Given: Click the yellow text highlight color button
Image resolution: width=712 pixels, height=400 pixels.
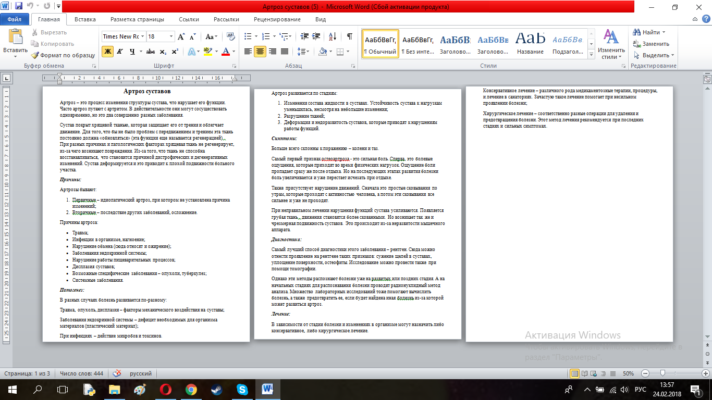Looking at the screenshot, I should 207,52.
